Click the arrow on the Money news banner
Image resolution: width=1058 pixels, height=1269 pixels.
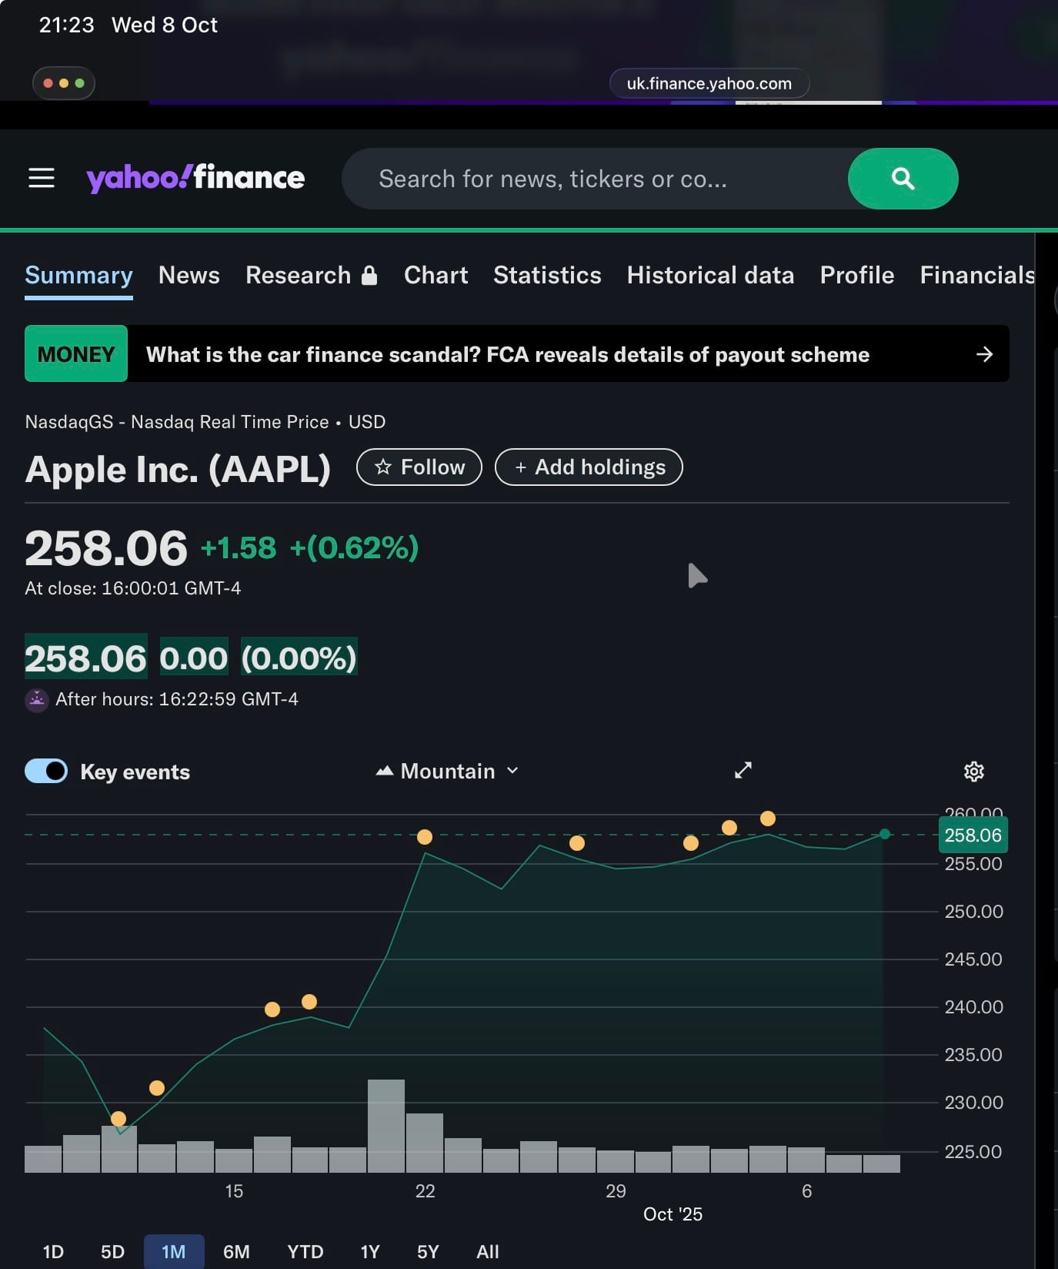point(984,354)
